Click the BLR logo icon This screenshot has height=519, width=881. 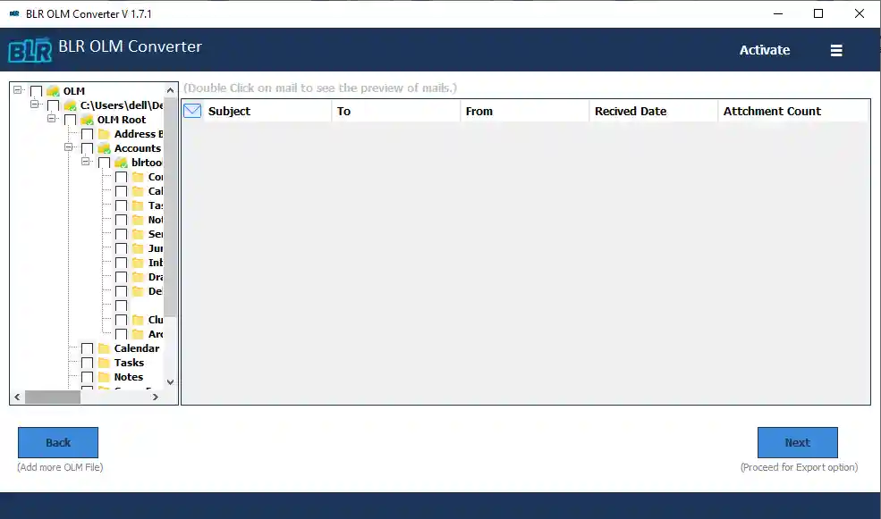tap(30, 50)
